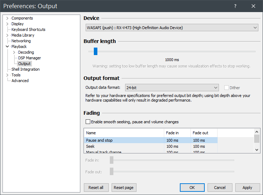Expand the Decoding tree node
263x195 pixels.
tap(14, 52)
